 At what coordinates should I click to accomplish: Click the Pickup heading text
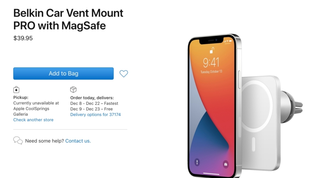[x=21, y=97]
